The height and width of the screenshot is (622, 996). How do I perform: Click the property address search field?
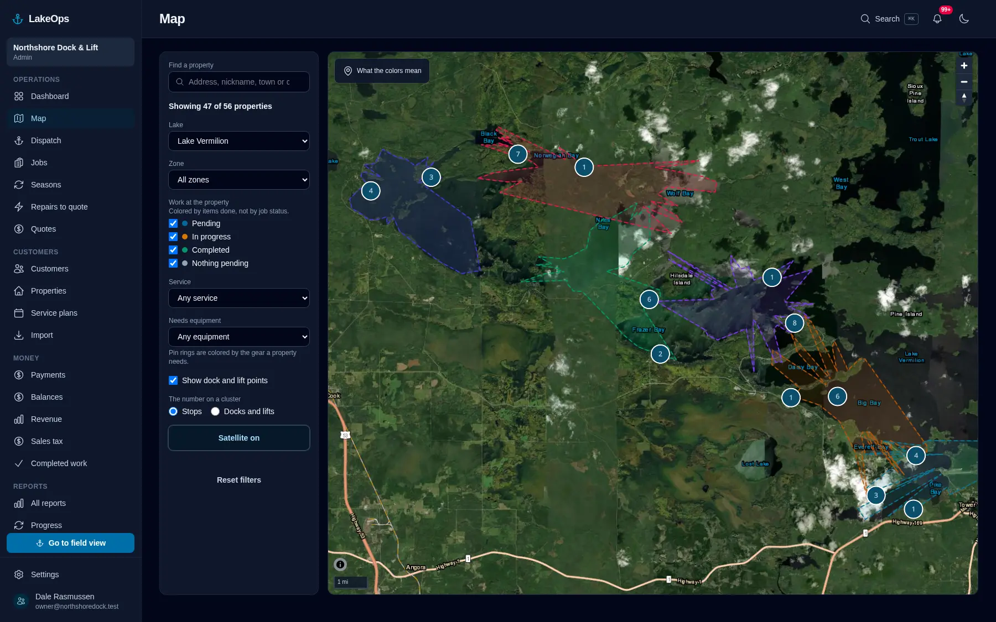tap(239, 82)
